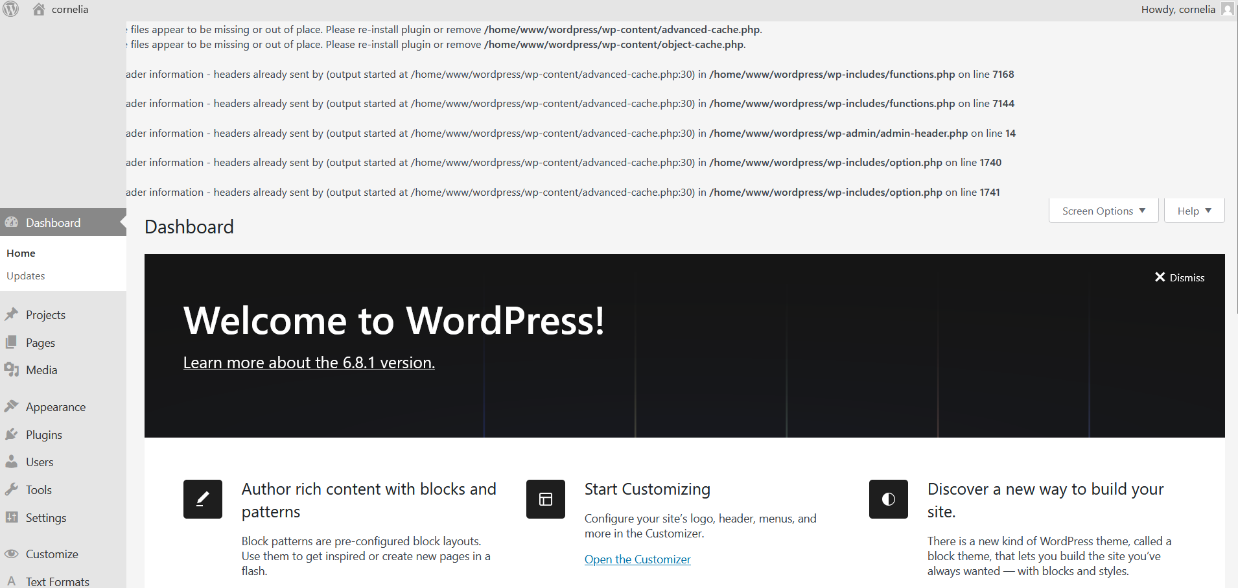Click the Tools wrench icon

tap(12, 489)
